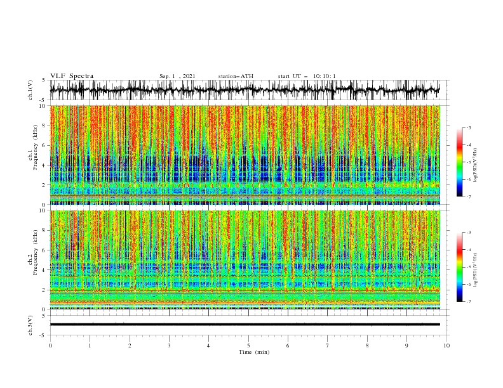503x388 pixels.
Task: Click the ch.3 flat waveform trace
Action: [245, 325]
